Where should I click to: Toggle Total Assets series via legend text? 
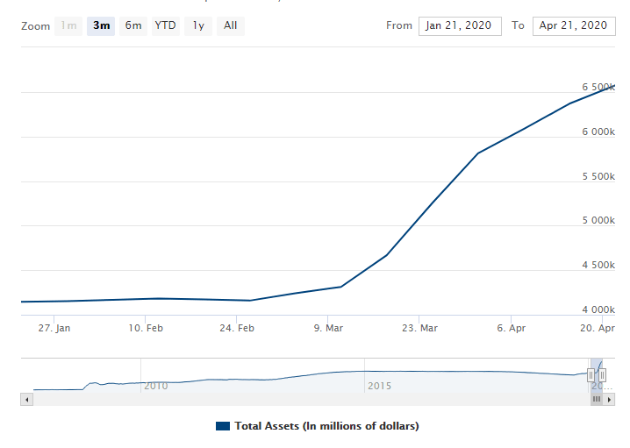click(x=326, y=426)
